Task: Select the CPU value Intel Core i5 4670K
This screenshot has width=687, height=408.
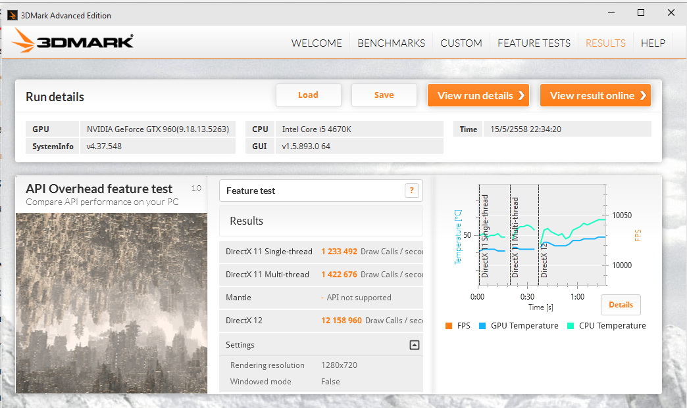Action: (x=359, y=129)
